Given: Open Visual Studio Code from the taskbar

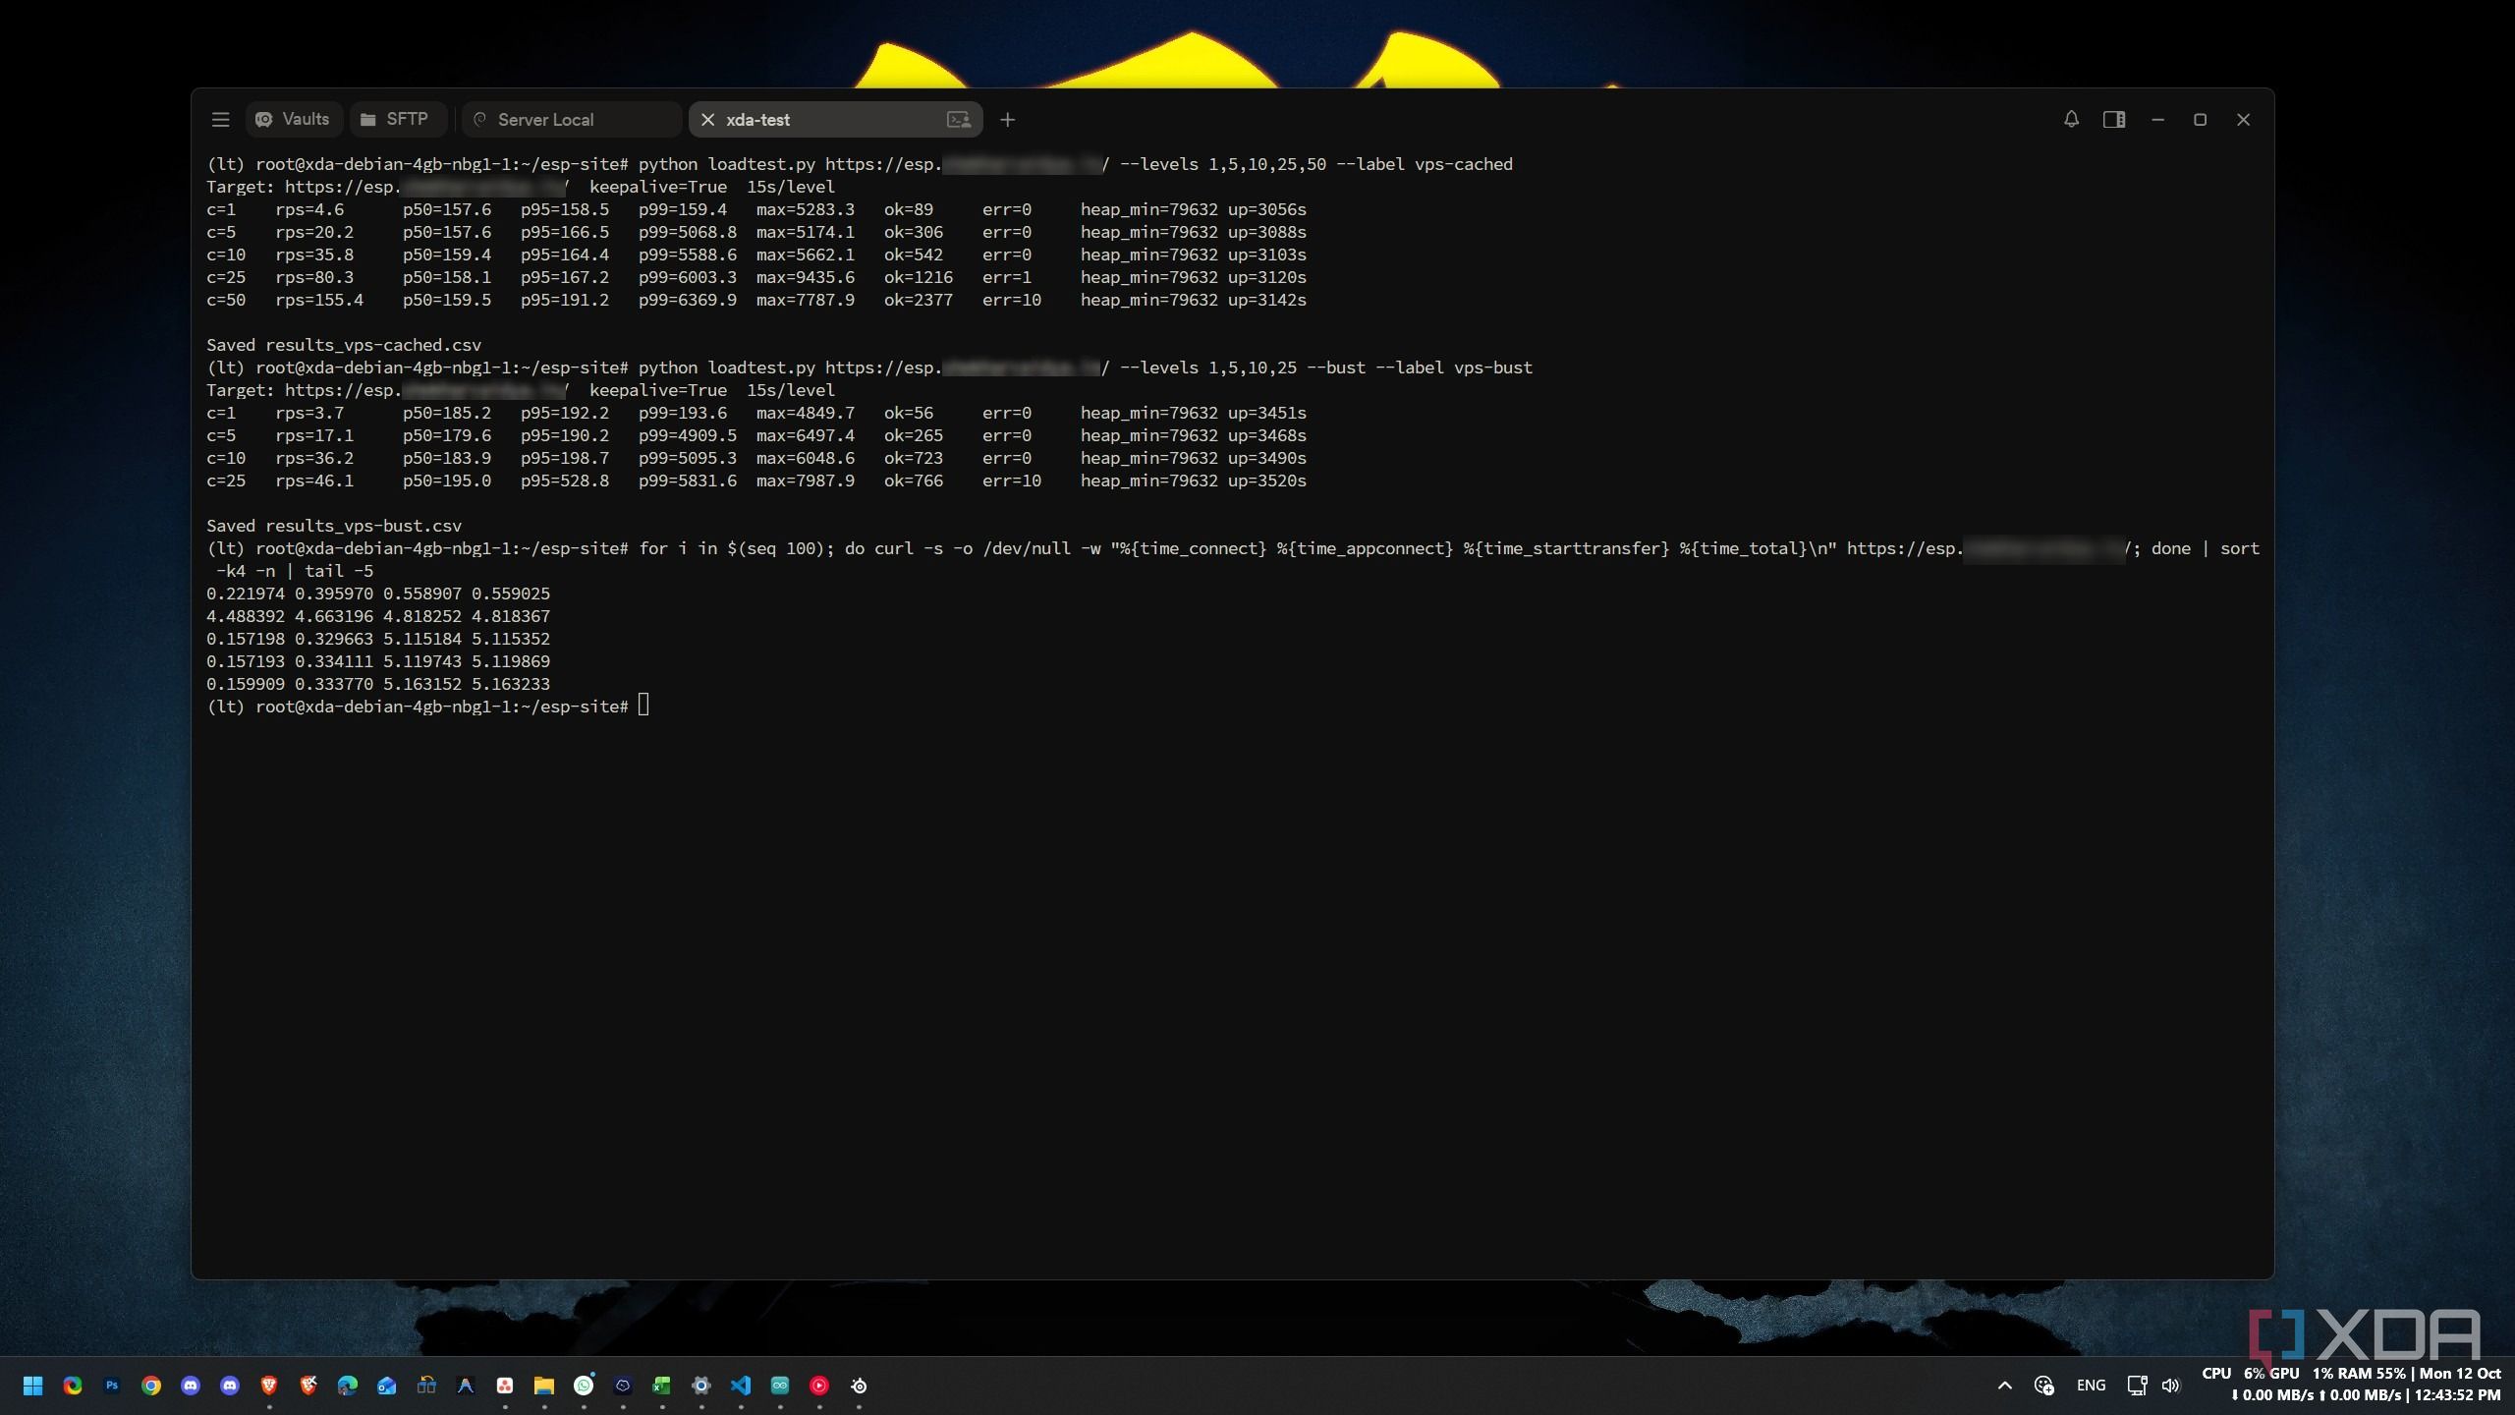Looking at the screenshot, I should pos(741,1386).
